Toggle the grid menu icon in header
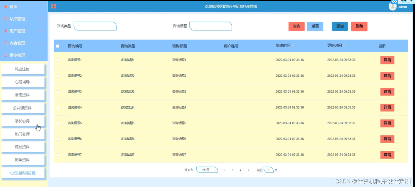415x187 pixels. 53,6
